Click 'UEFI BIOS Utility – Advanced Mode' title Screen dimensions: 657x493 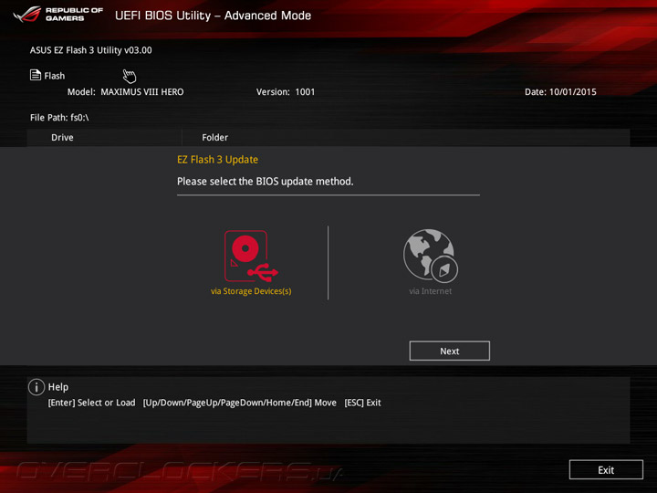pyautogui.click(x=213, y=16)
